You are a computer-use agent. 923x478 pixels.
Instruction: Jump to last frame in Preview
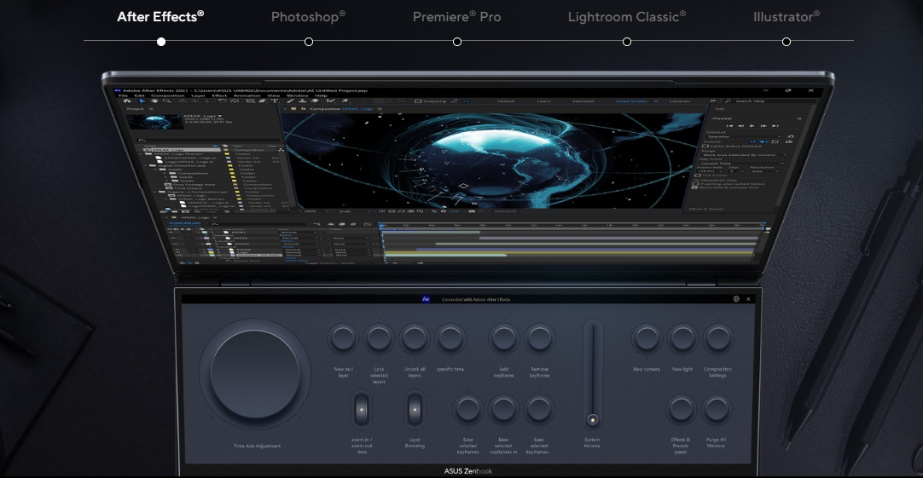pos(775,126)
